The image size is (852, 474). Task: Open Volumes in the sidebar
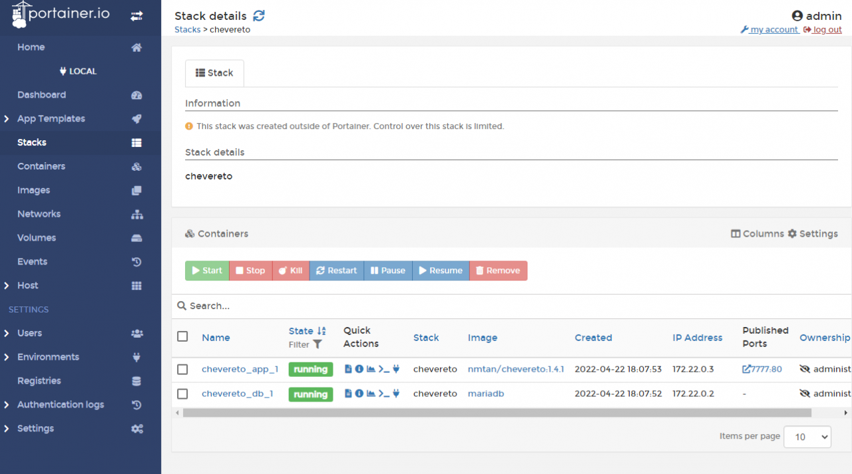[x=37, y=238]
